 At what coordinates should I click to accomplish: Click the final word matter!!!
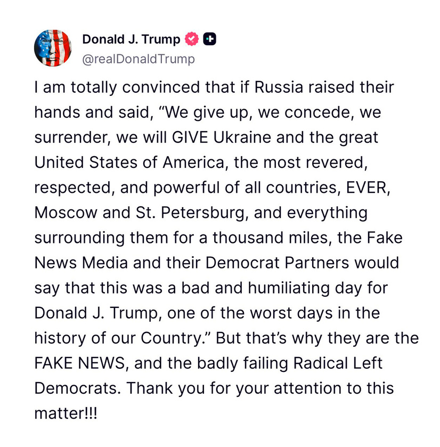pyautogui.click(x=66, y=413)
